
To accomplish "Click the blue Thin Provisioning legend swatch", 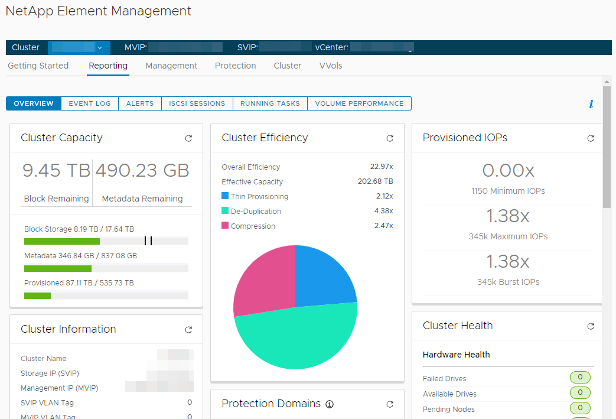I will (x=225, y=196).
